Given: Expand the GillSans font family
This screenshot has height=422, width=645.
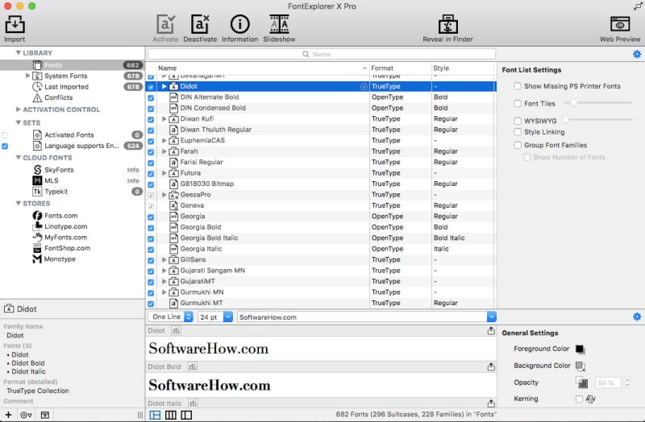Looking at the screenshot, I should coord(164,259).
